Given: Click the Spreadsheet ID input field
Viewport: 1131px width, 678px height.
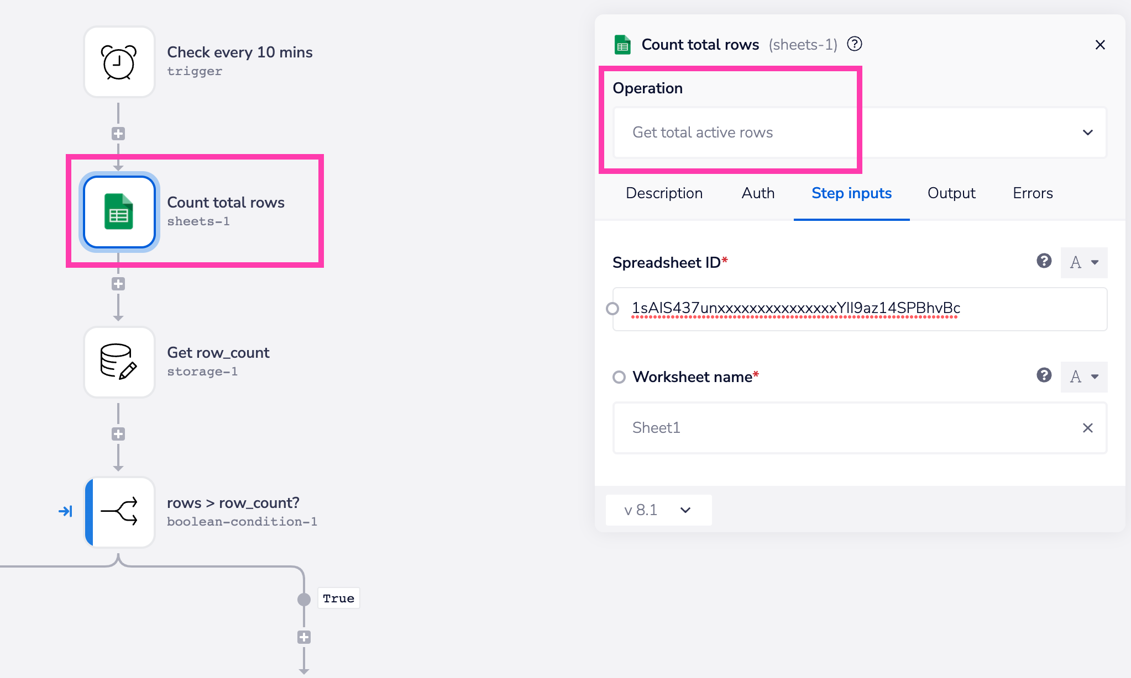Looking at the screenshot, I should click(x=860, y=309).
